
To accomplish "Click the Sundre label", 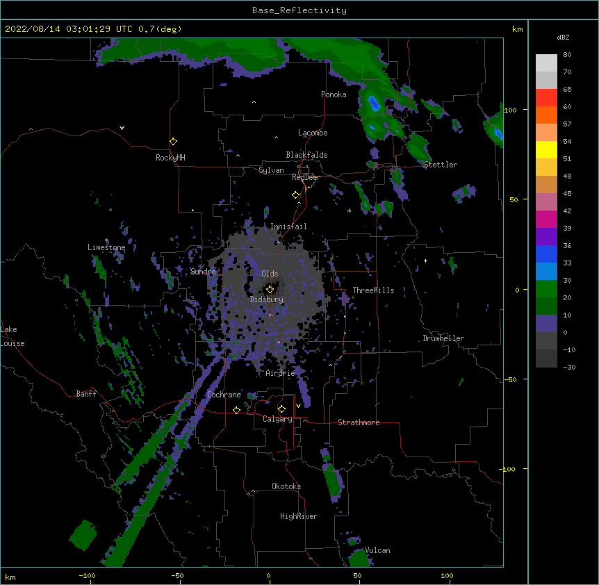I will (x=203, y=272).
